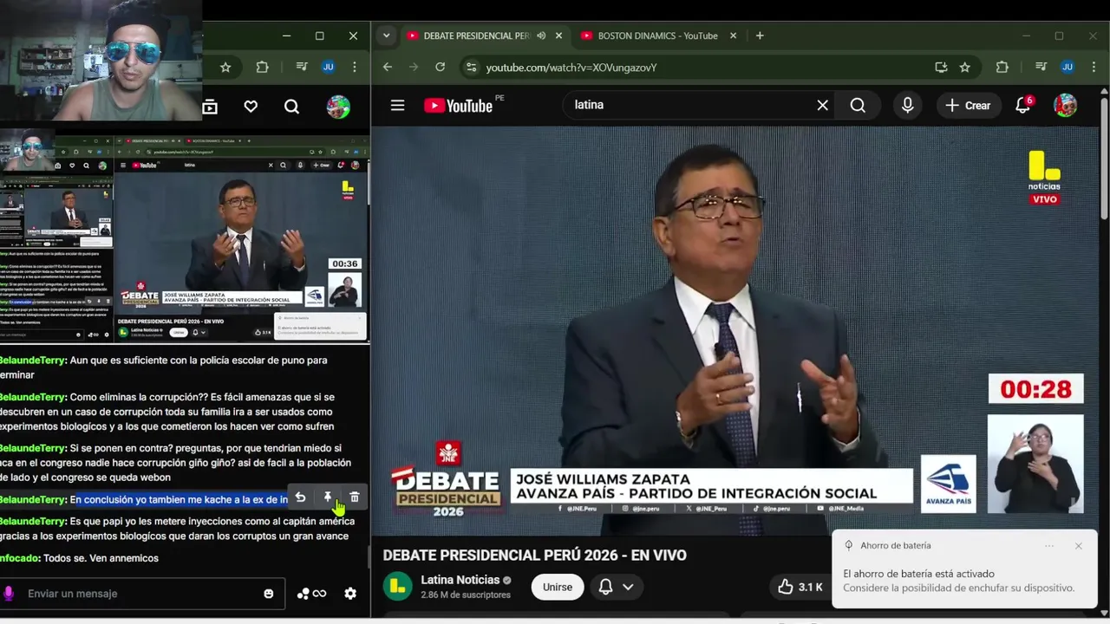Open the streaming site profile avatar

click(338, 107)
